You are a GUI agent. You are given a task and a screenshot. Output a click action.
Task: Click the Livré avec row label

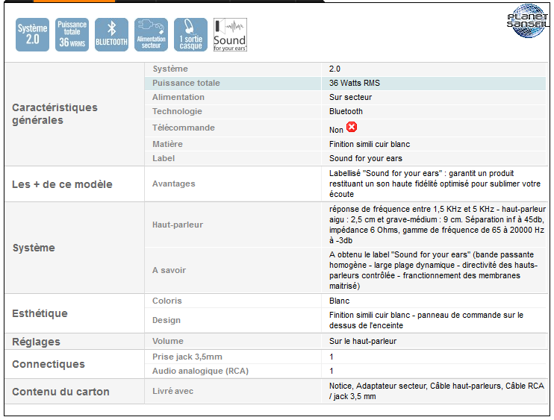click(x=172, y=391)
